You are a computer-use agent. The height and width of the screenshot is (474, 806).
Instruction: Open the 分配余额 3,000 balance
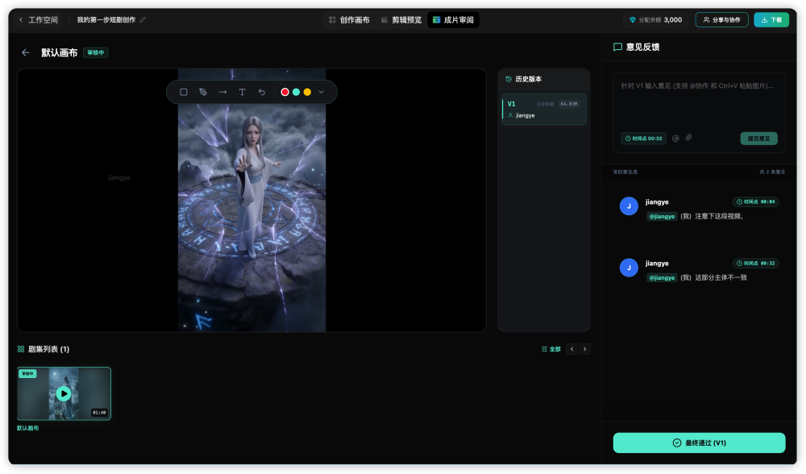click(656, 19)
